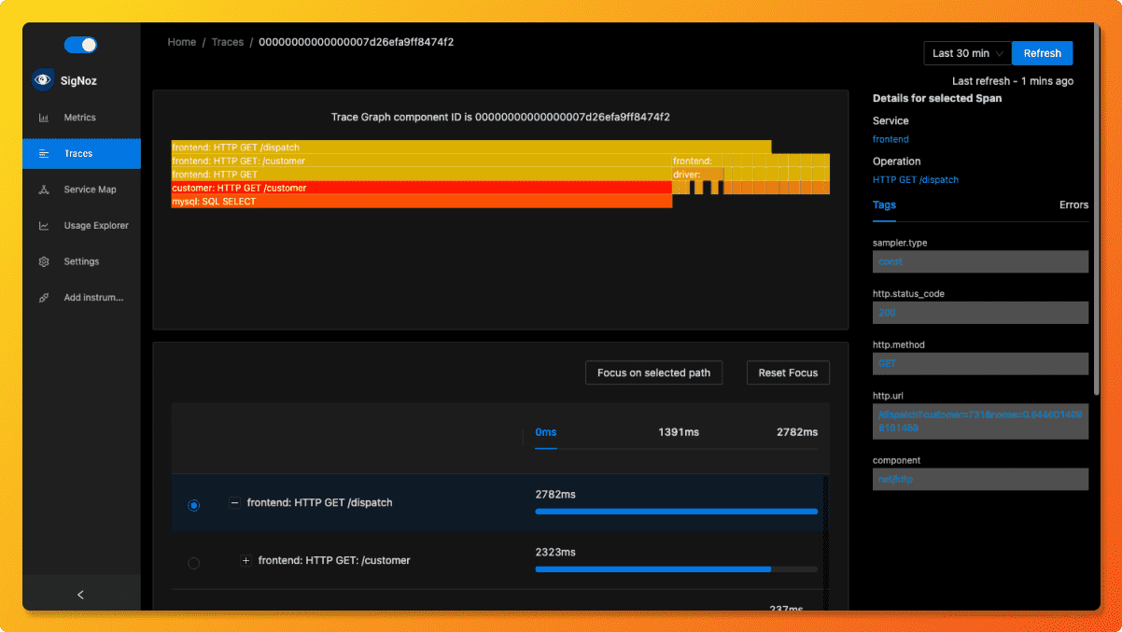Open the Metrics section in the sidebar

pos(81,117)
